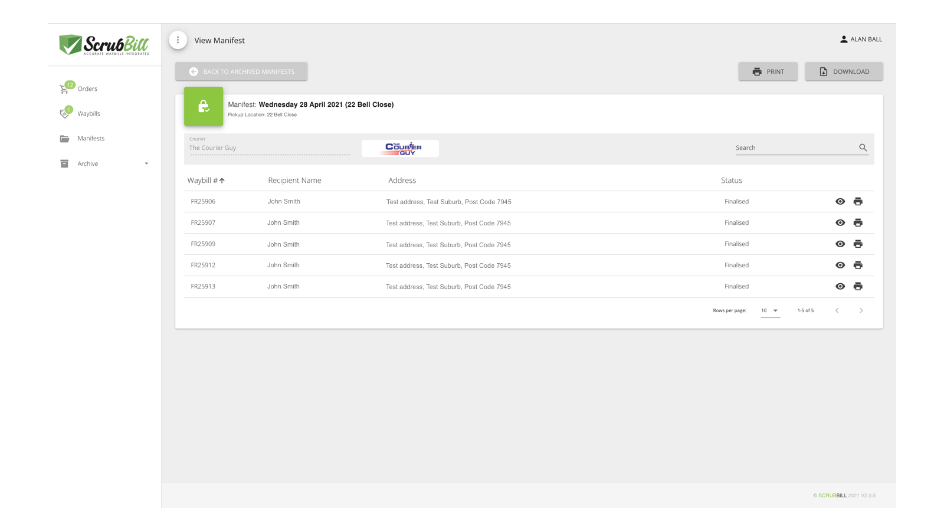944x531 pixels.
Task: Expand the Archive sidebar menu
Action: [x=146, y=163]
